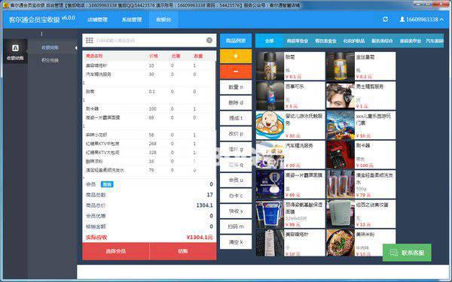Select the 餐饮美食业 category tab
This screenshot has height=282, width=452.
click(325, 41)
